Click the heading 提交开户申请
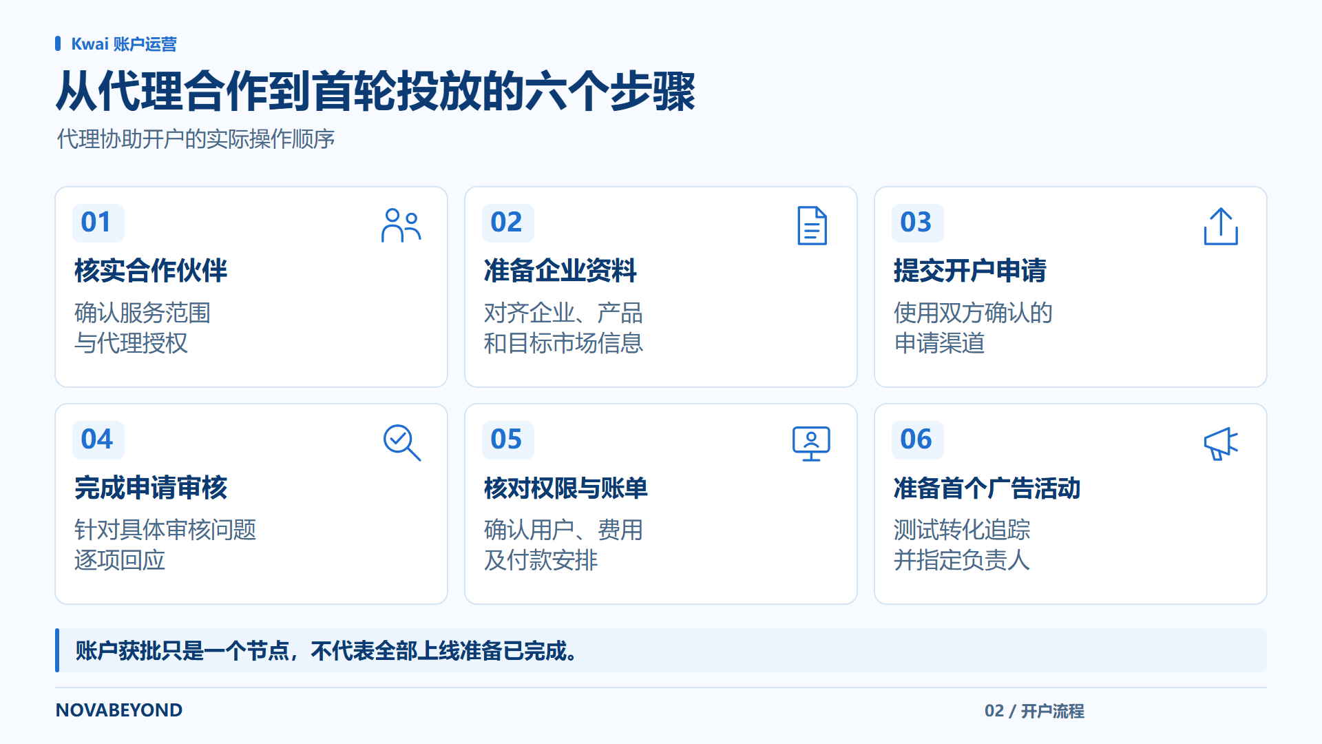 pyautogui.click(x=970, y=271)
